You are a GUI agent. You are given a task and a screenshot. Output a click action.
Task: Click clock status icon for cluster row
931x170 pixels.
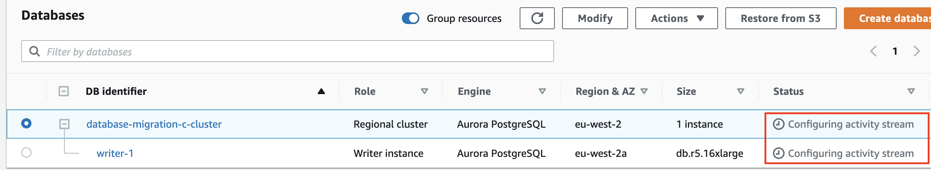[778, 124]
